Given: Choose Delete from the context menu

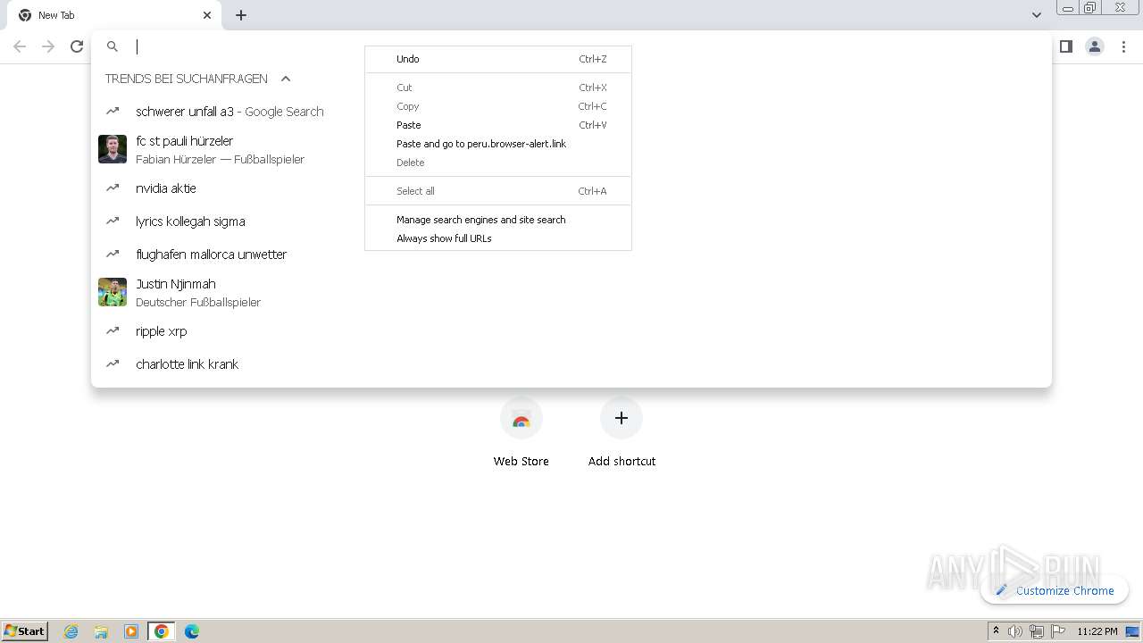Looking at the screenshot, I should coord(498,163).
